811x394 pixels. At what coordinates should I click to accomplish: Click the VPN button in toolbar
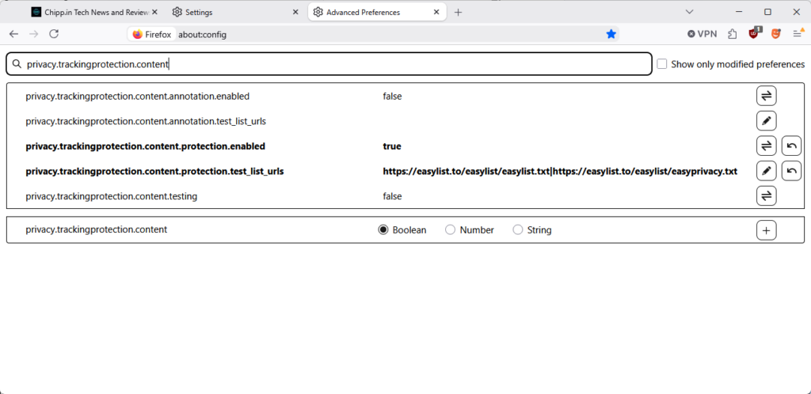coord(701,34)
